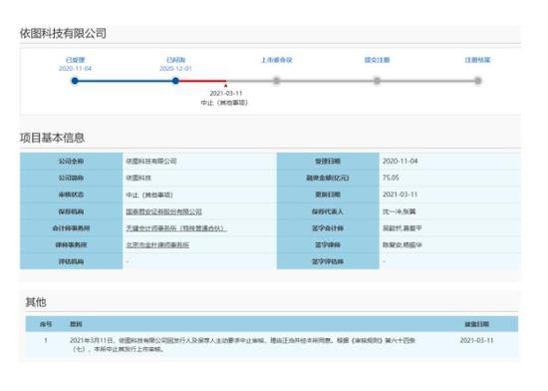Select the 注册结果 stage label
Screen dimensions: 548x391
click(477, 60)
